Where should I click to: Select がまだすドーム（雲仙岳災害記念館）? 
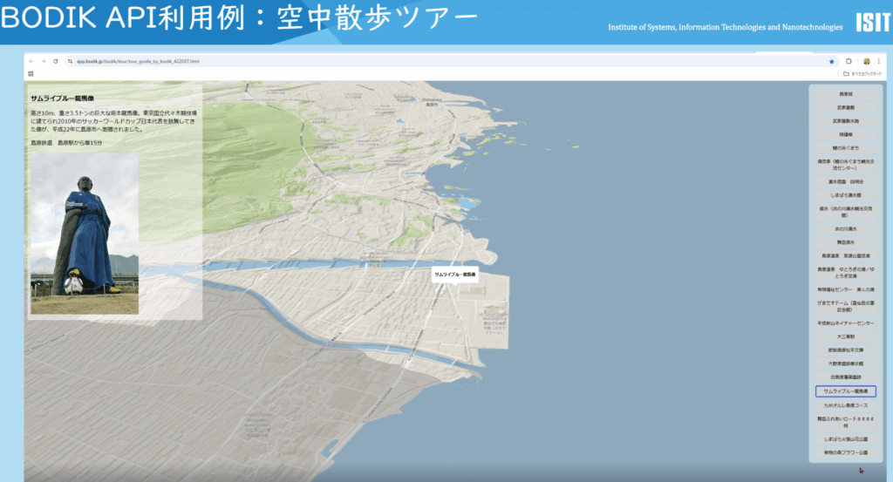[846, 306]
